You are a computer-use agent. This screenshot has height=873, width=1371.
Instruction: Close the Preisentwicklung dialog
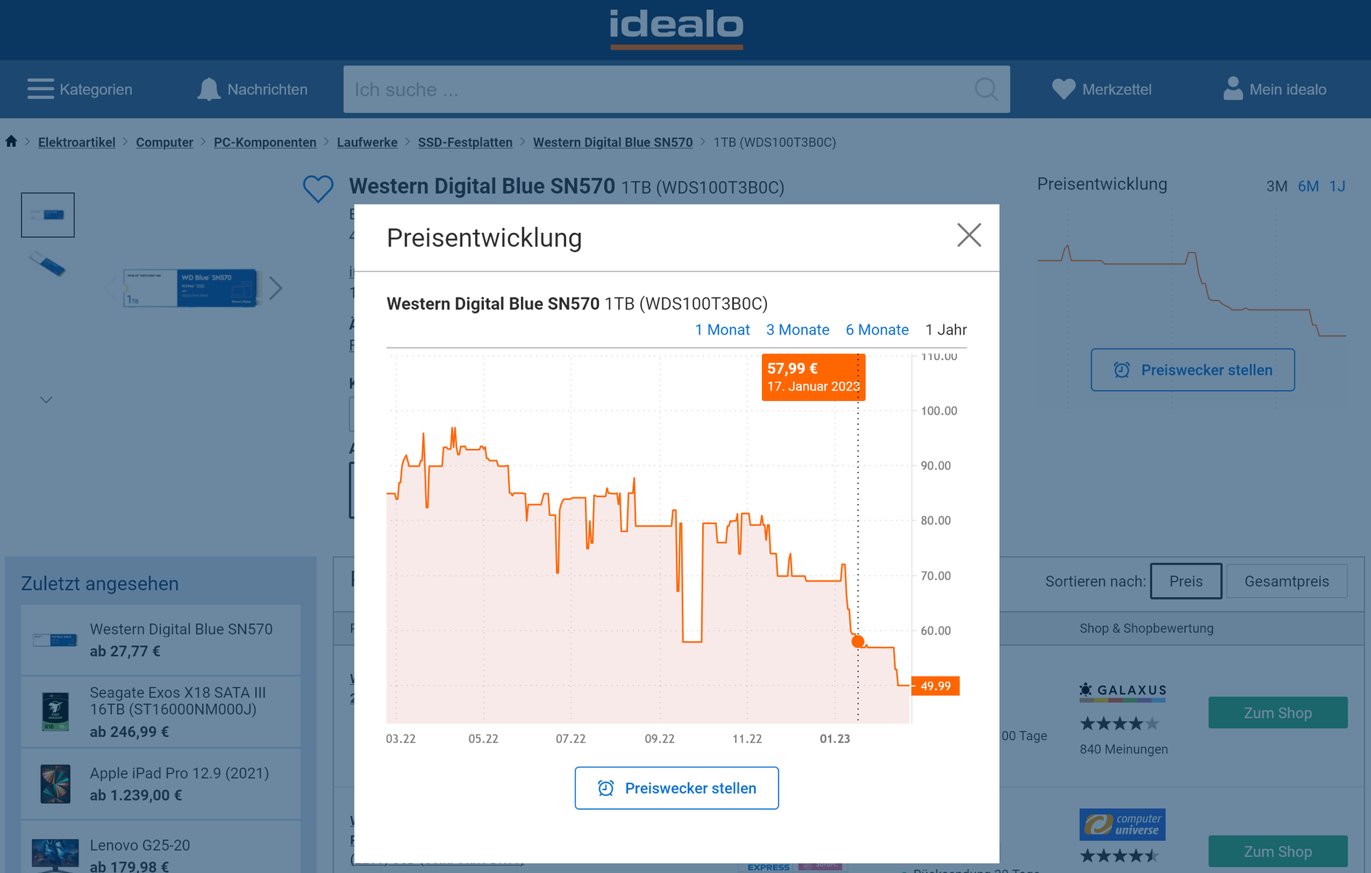[969, 235]
